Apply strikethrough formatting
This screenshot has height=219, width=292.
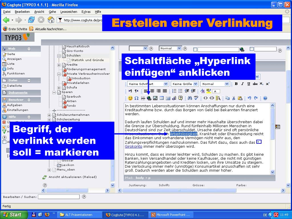[x=255, y=84]
